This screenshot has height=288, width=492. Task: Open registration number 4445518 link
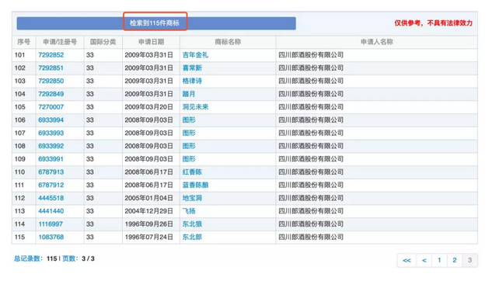pos(51,198)
